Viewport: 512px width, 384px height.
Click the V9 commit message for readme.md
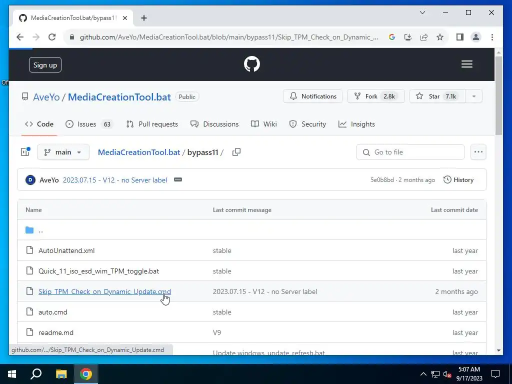[217, 332]
